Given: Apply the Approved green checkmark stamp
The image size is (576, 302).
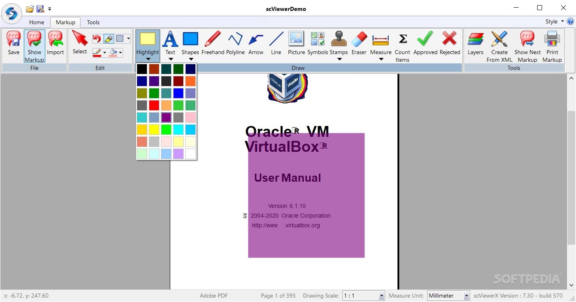Looking at the screenshot, I should pos(425,43).
